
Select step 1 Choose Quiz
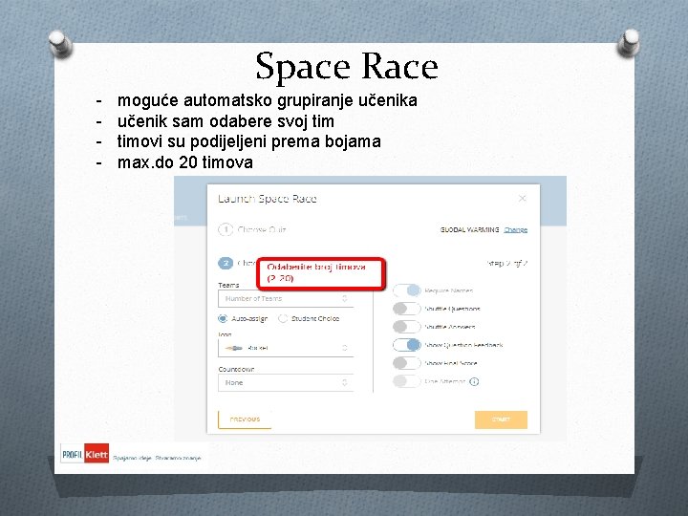tap(252, 229)
